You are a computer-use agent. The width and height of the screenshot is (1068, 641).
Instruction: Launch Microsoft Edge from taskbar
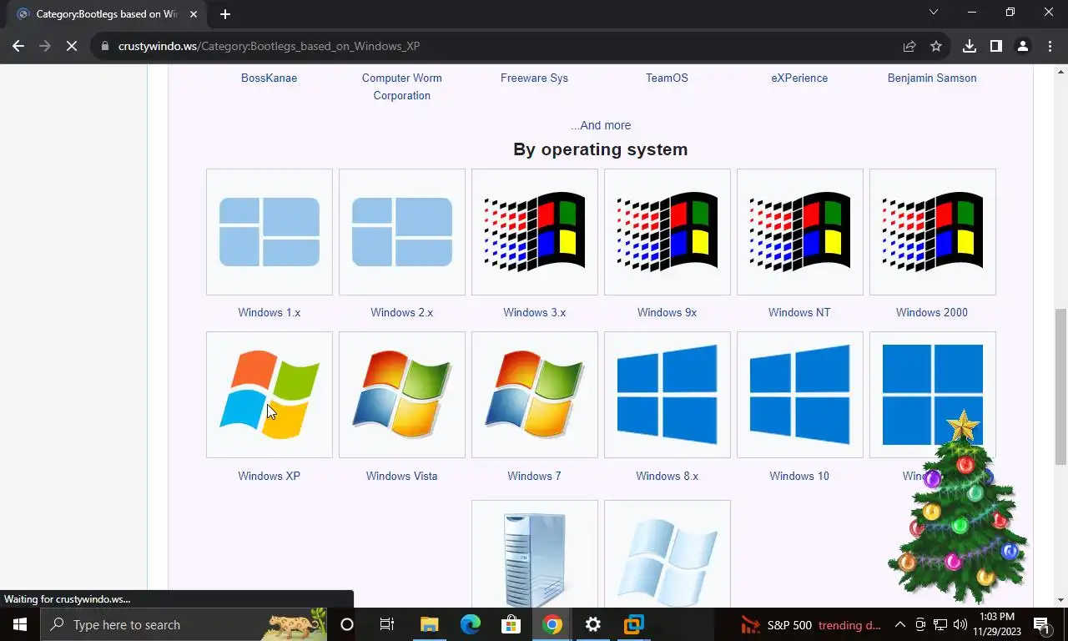pyautogui.click(x=471, y=624)
